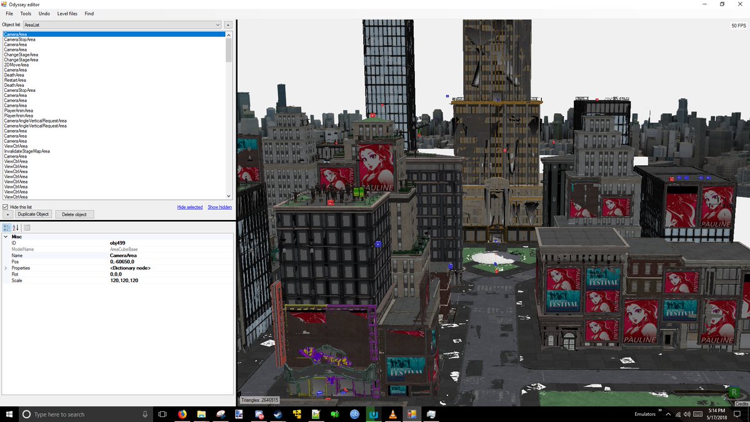Switch property grid to Categorized view
The image size is (750, 422).
(6, 228)
